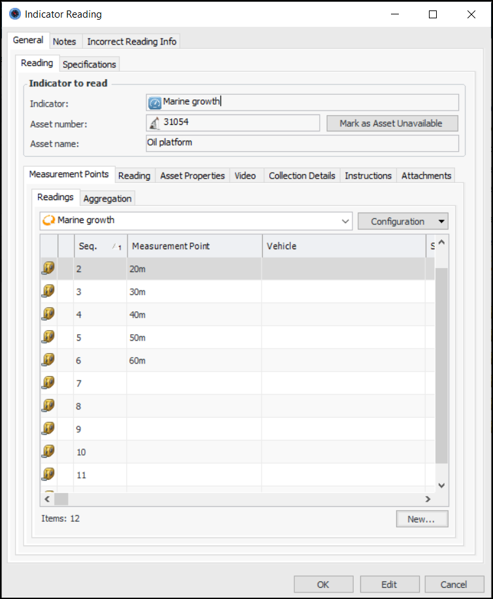
Task: Click the measuring tape icon in row 60m
Action: point(48,360)
